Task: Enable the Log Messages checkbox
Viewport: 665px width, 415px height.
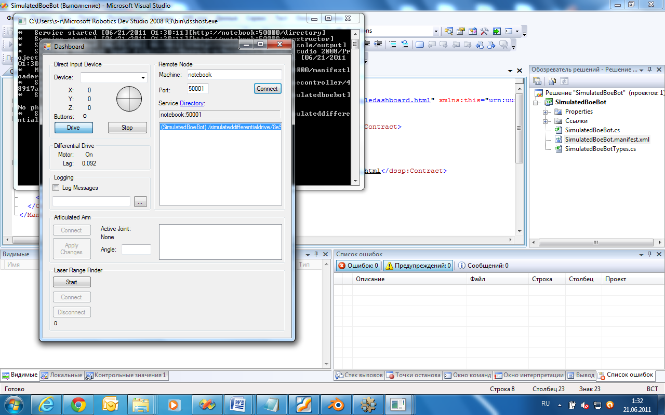Action: (56, 188)
